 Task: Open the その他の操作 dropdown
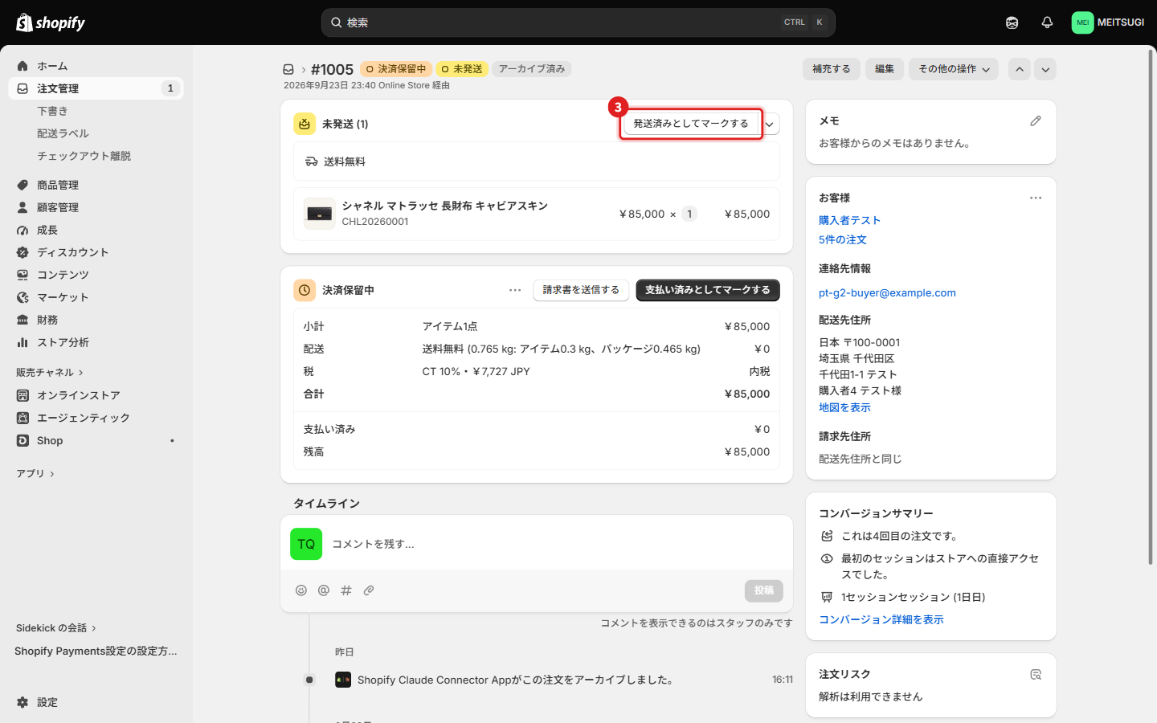(954, 69)
